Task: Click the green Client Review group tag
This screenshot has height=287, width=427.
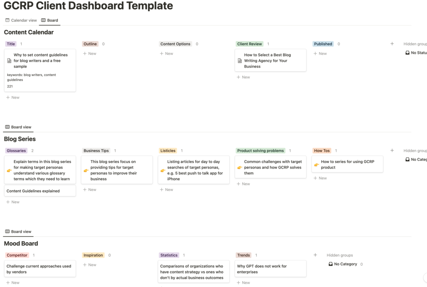Action: pos(249,44)
